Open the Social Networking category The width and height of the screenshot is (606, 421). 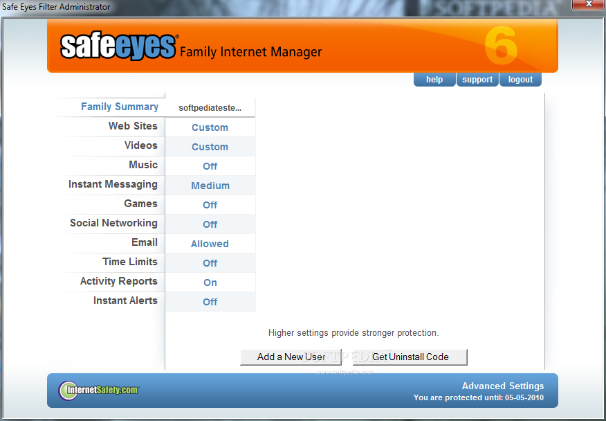(x=113, y=223)
